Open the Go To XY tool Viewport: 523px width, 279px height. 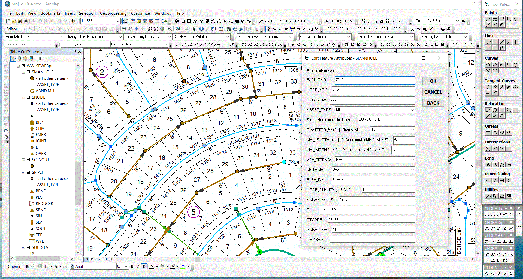tap(241, 29)
